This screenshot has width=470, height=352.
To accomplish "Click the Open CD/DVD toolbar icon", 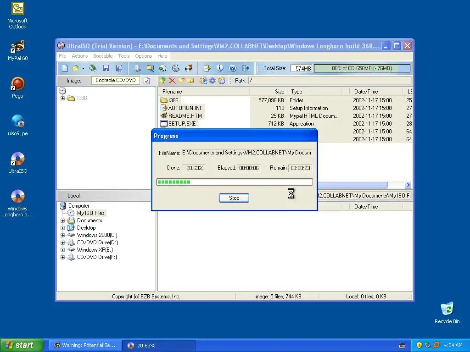I will tap(93, 68).
